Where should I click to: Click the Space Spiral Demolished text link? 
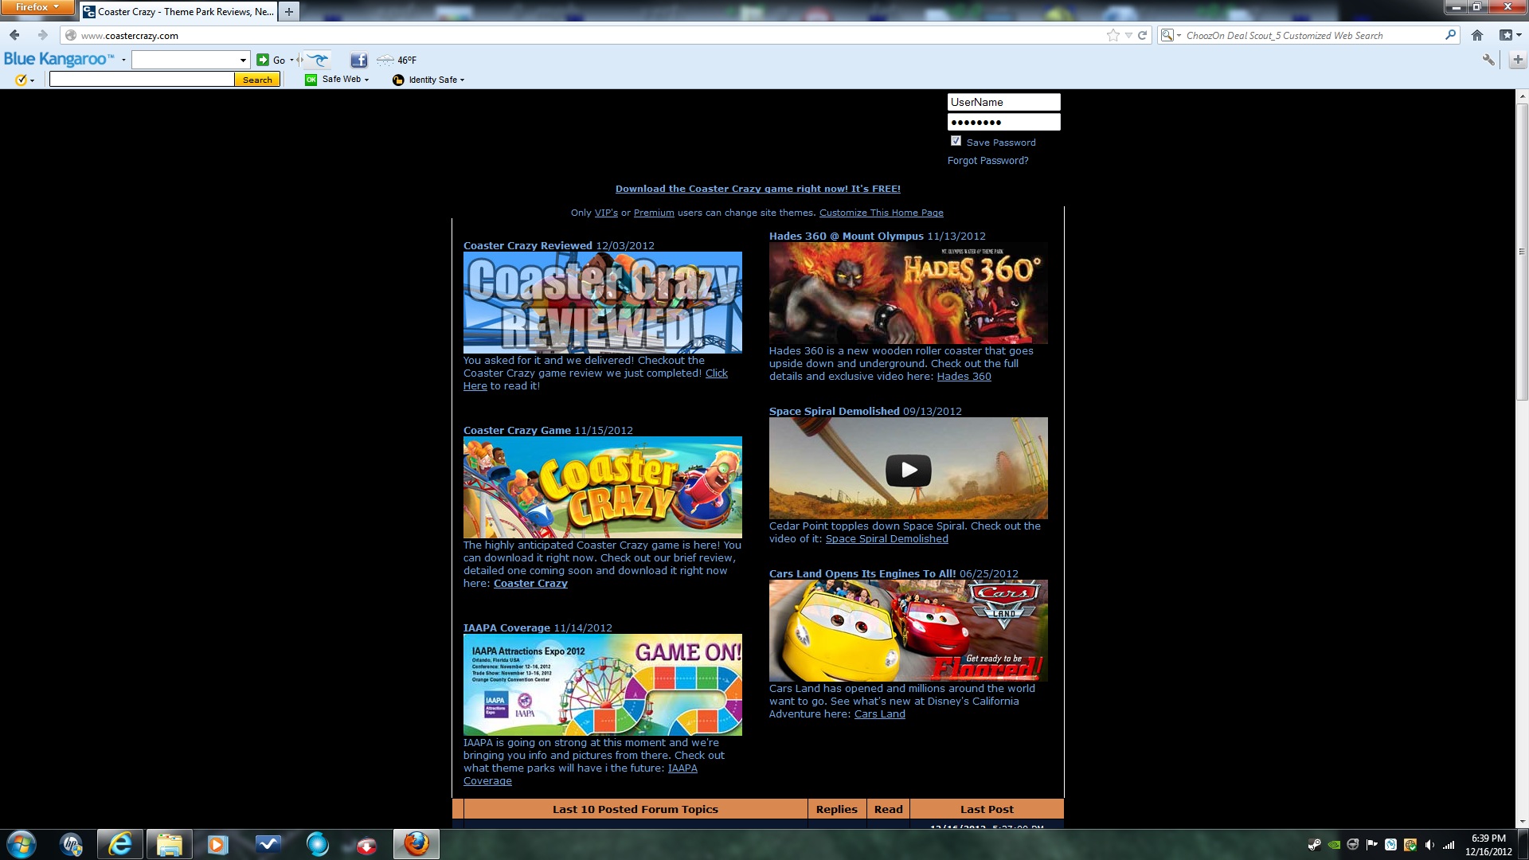886,539
